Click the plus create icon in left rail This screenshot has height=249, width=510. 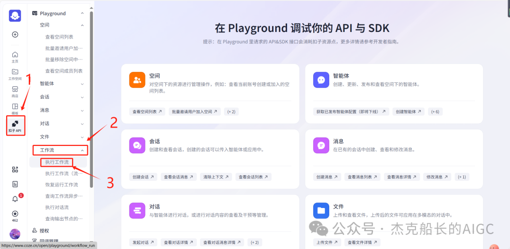pyautogui.click(x=15, y=34)
